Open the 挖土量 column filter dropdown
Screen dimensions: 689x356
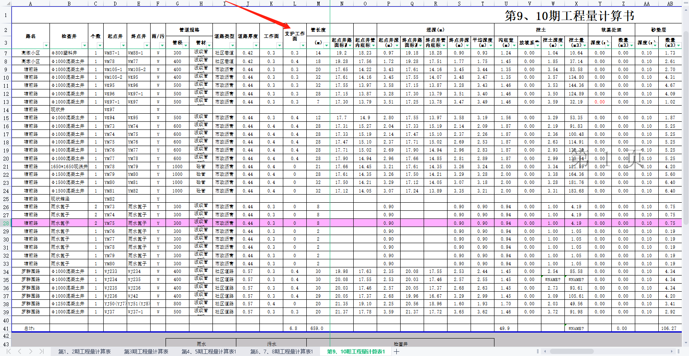click(584, 45)
